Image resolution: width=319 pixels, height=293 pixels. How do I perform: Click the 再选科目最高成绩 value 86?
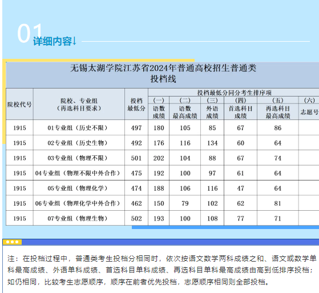click(x=278, y=128)
